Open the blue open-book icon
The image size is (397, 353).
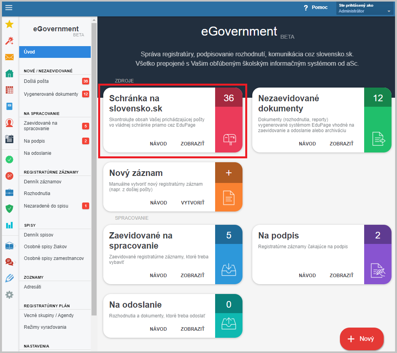9,245
